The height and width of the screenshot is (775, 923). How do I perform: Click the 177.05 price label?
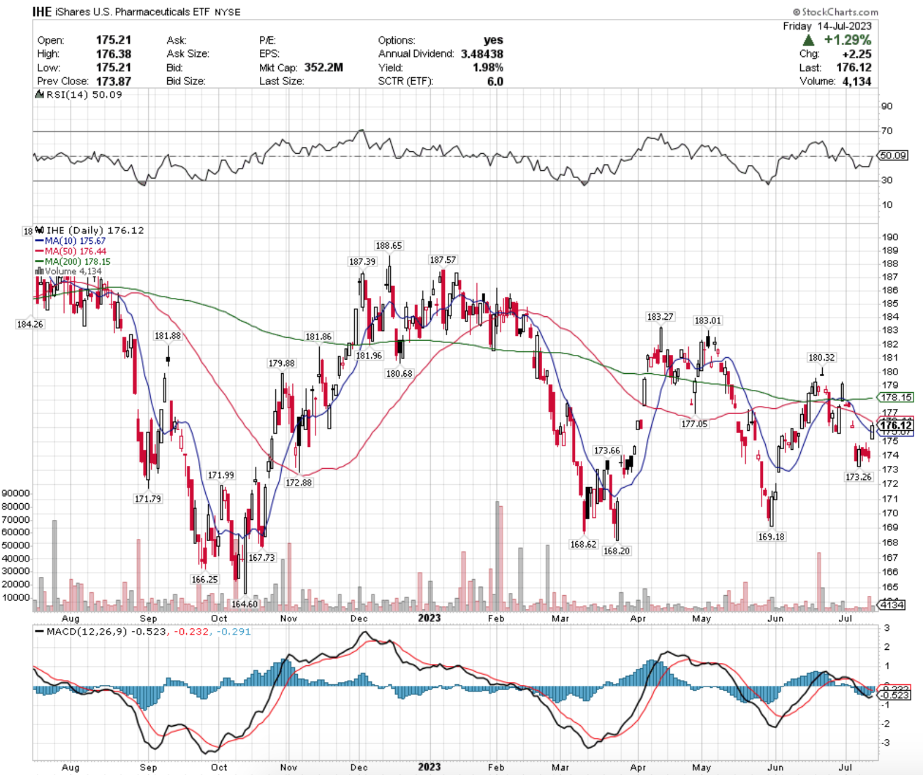click(694, 424)
